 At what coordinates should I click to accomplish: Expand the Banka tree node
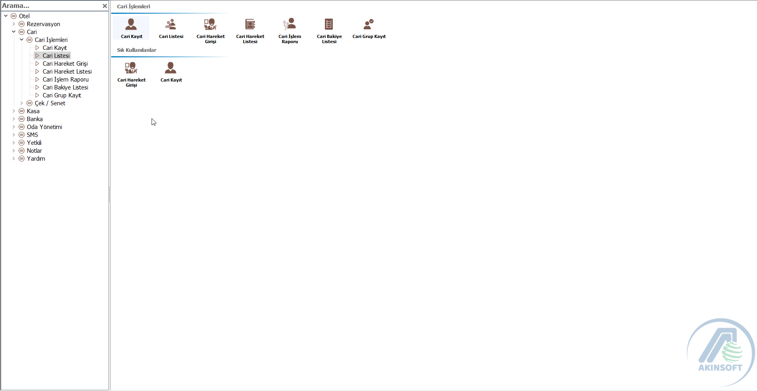(x=13, y=119)
